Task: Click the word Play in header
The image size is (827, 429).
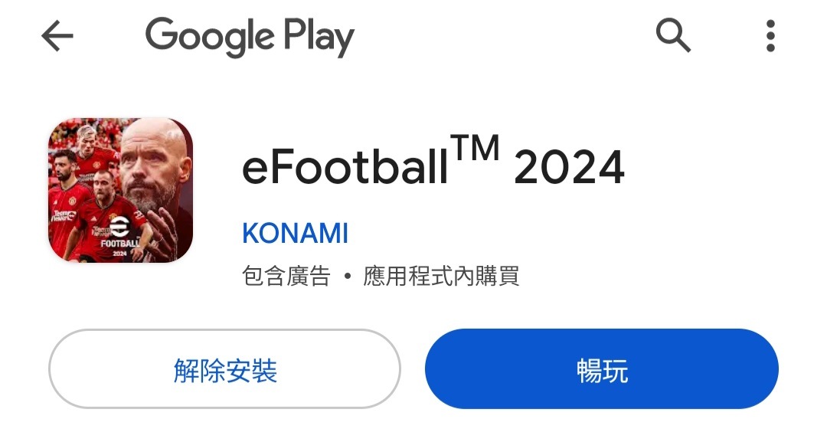Action: click(x=319, y=37)
